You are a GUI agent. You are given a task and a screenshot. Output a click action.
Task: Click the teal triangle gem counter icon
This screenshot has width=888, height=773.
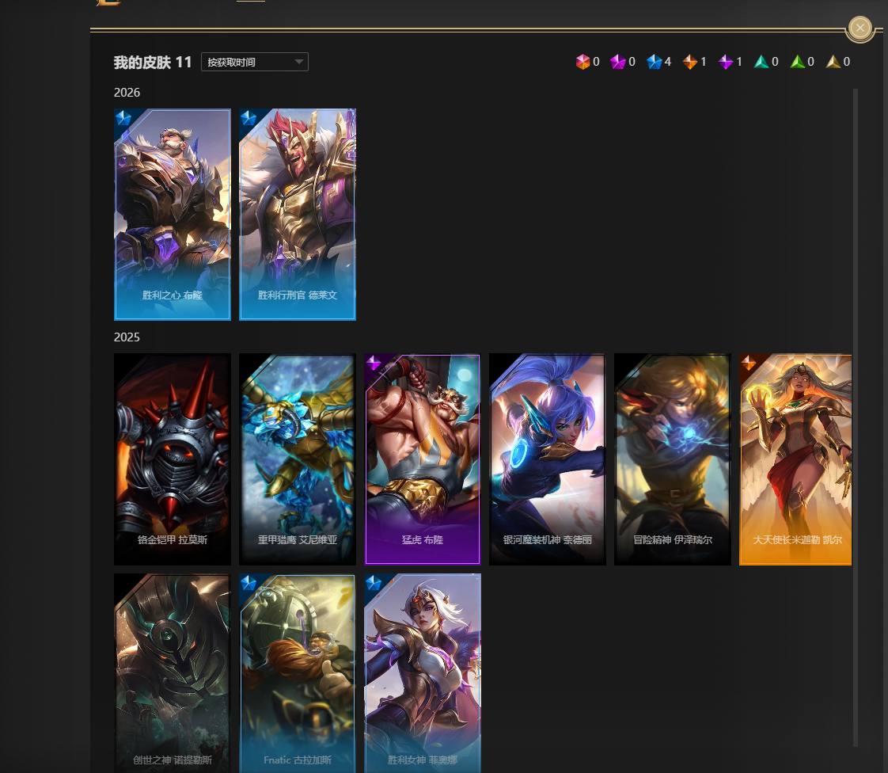click(x=761, y=62)
